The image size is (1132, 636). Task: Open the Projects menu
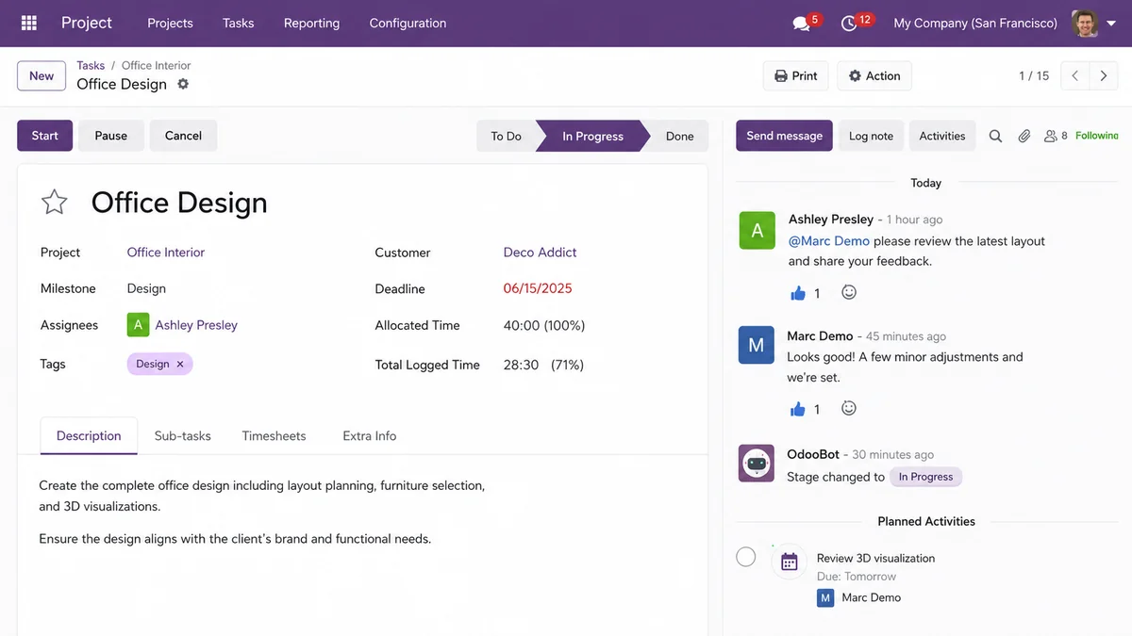point(171,23)
